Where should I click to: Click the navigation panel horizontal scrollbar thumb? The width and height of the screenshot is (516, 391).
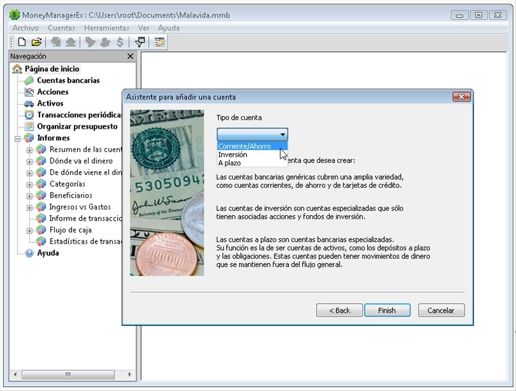tap(68, 375)
